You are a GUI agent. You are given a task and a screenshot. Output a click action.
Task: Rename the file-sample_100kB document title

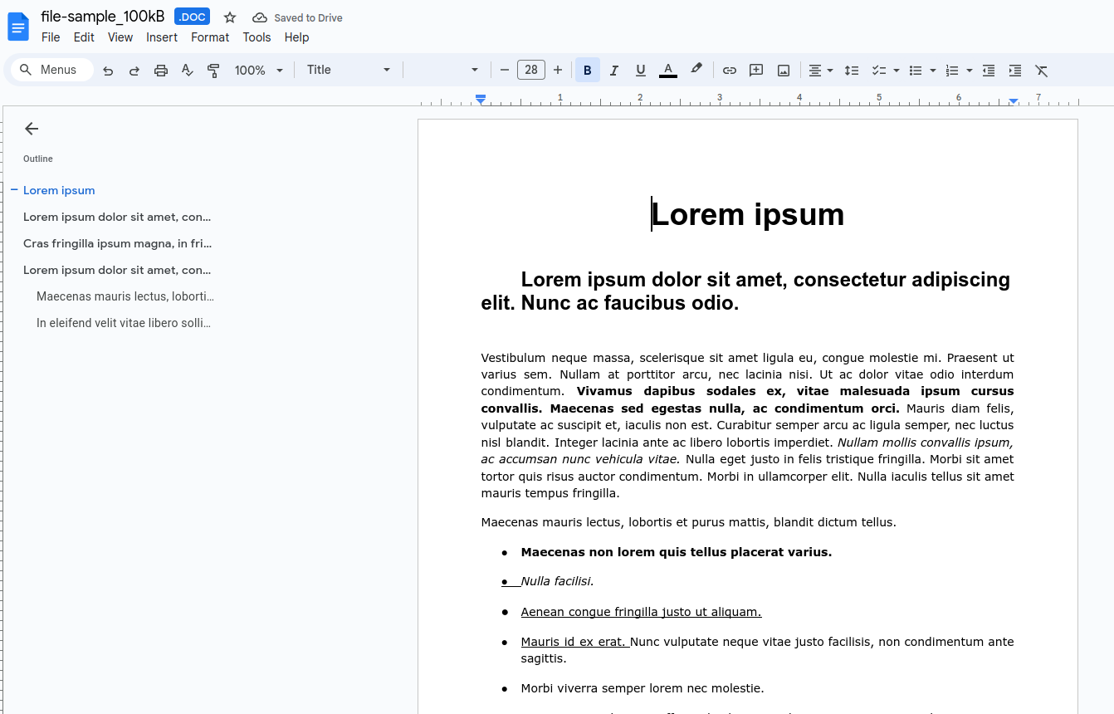(103, 17)
